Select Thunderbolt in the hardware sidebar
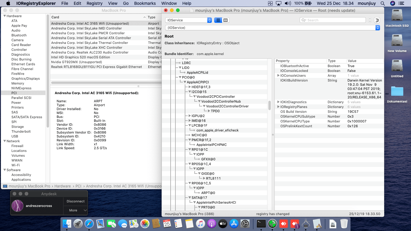This screenshot has width=411, height=231. tap(21, 131)
